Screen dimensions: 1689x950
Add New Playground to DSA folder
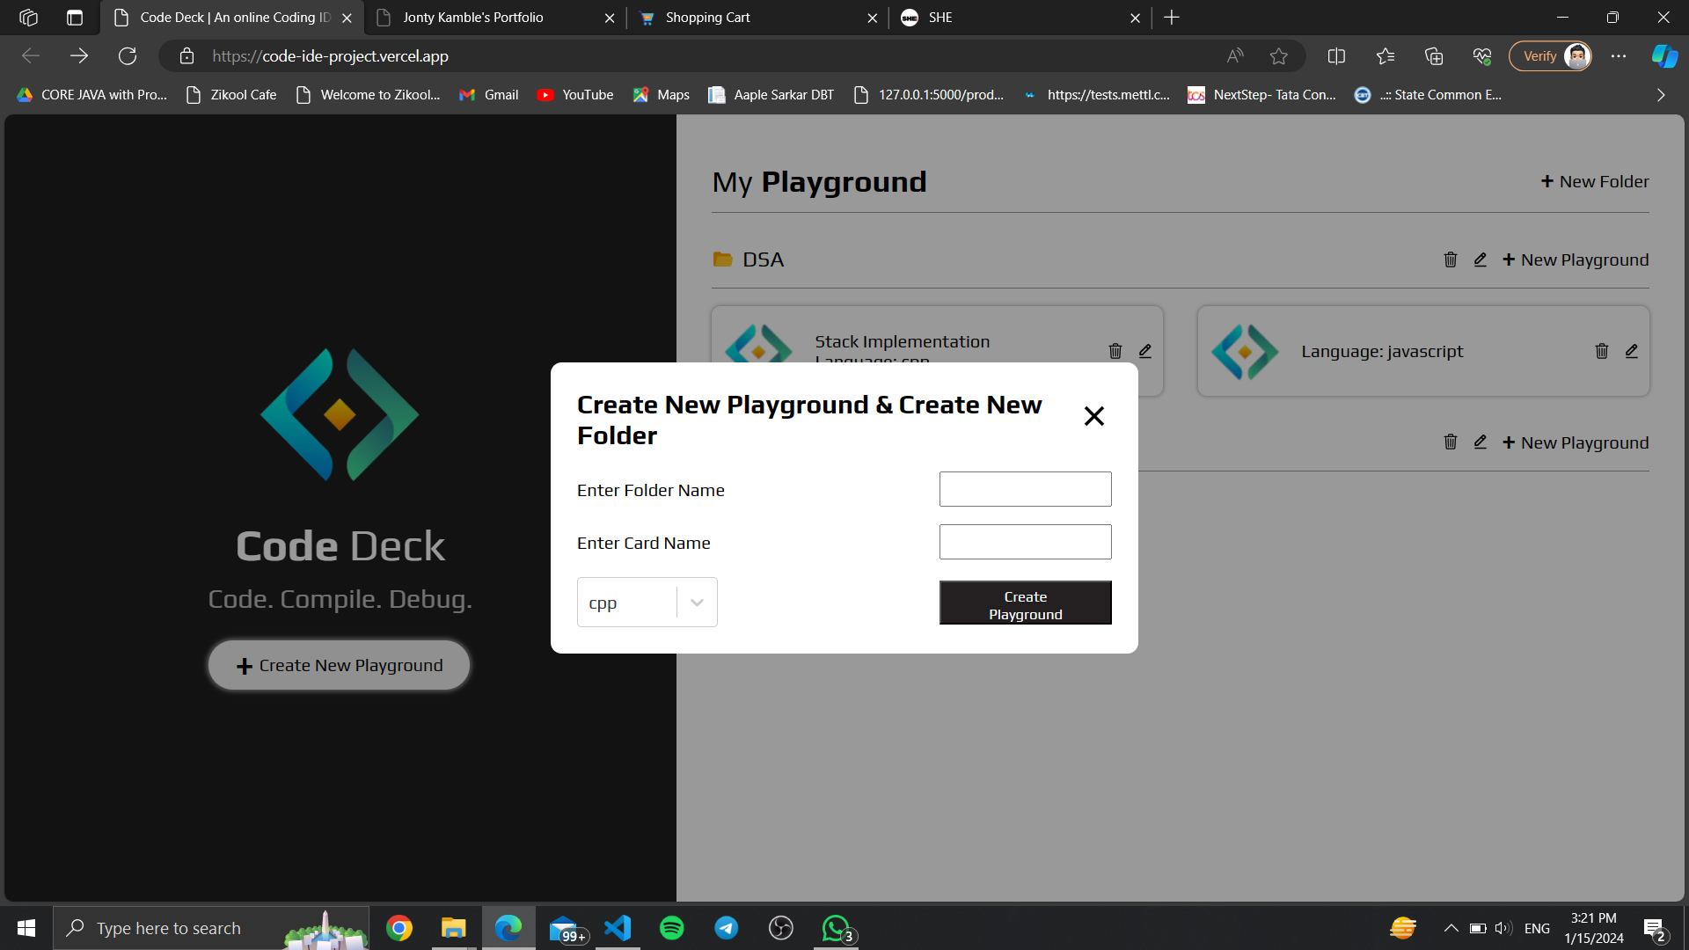(1576, 259)
